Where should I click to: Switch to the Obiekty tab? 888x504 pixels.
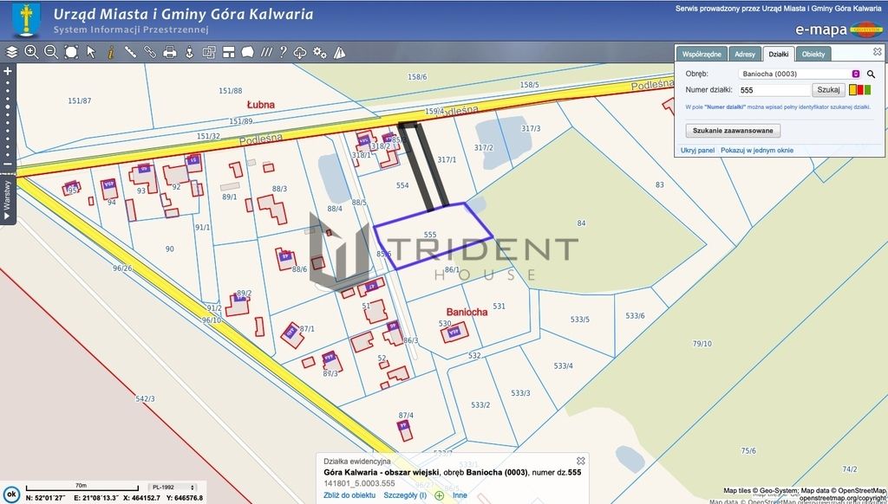point(813,55)
